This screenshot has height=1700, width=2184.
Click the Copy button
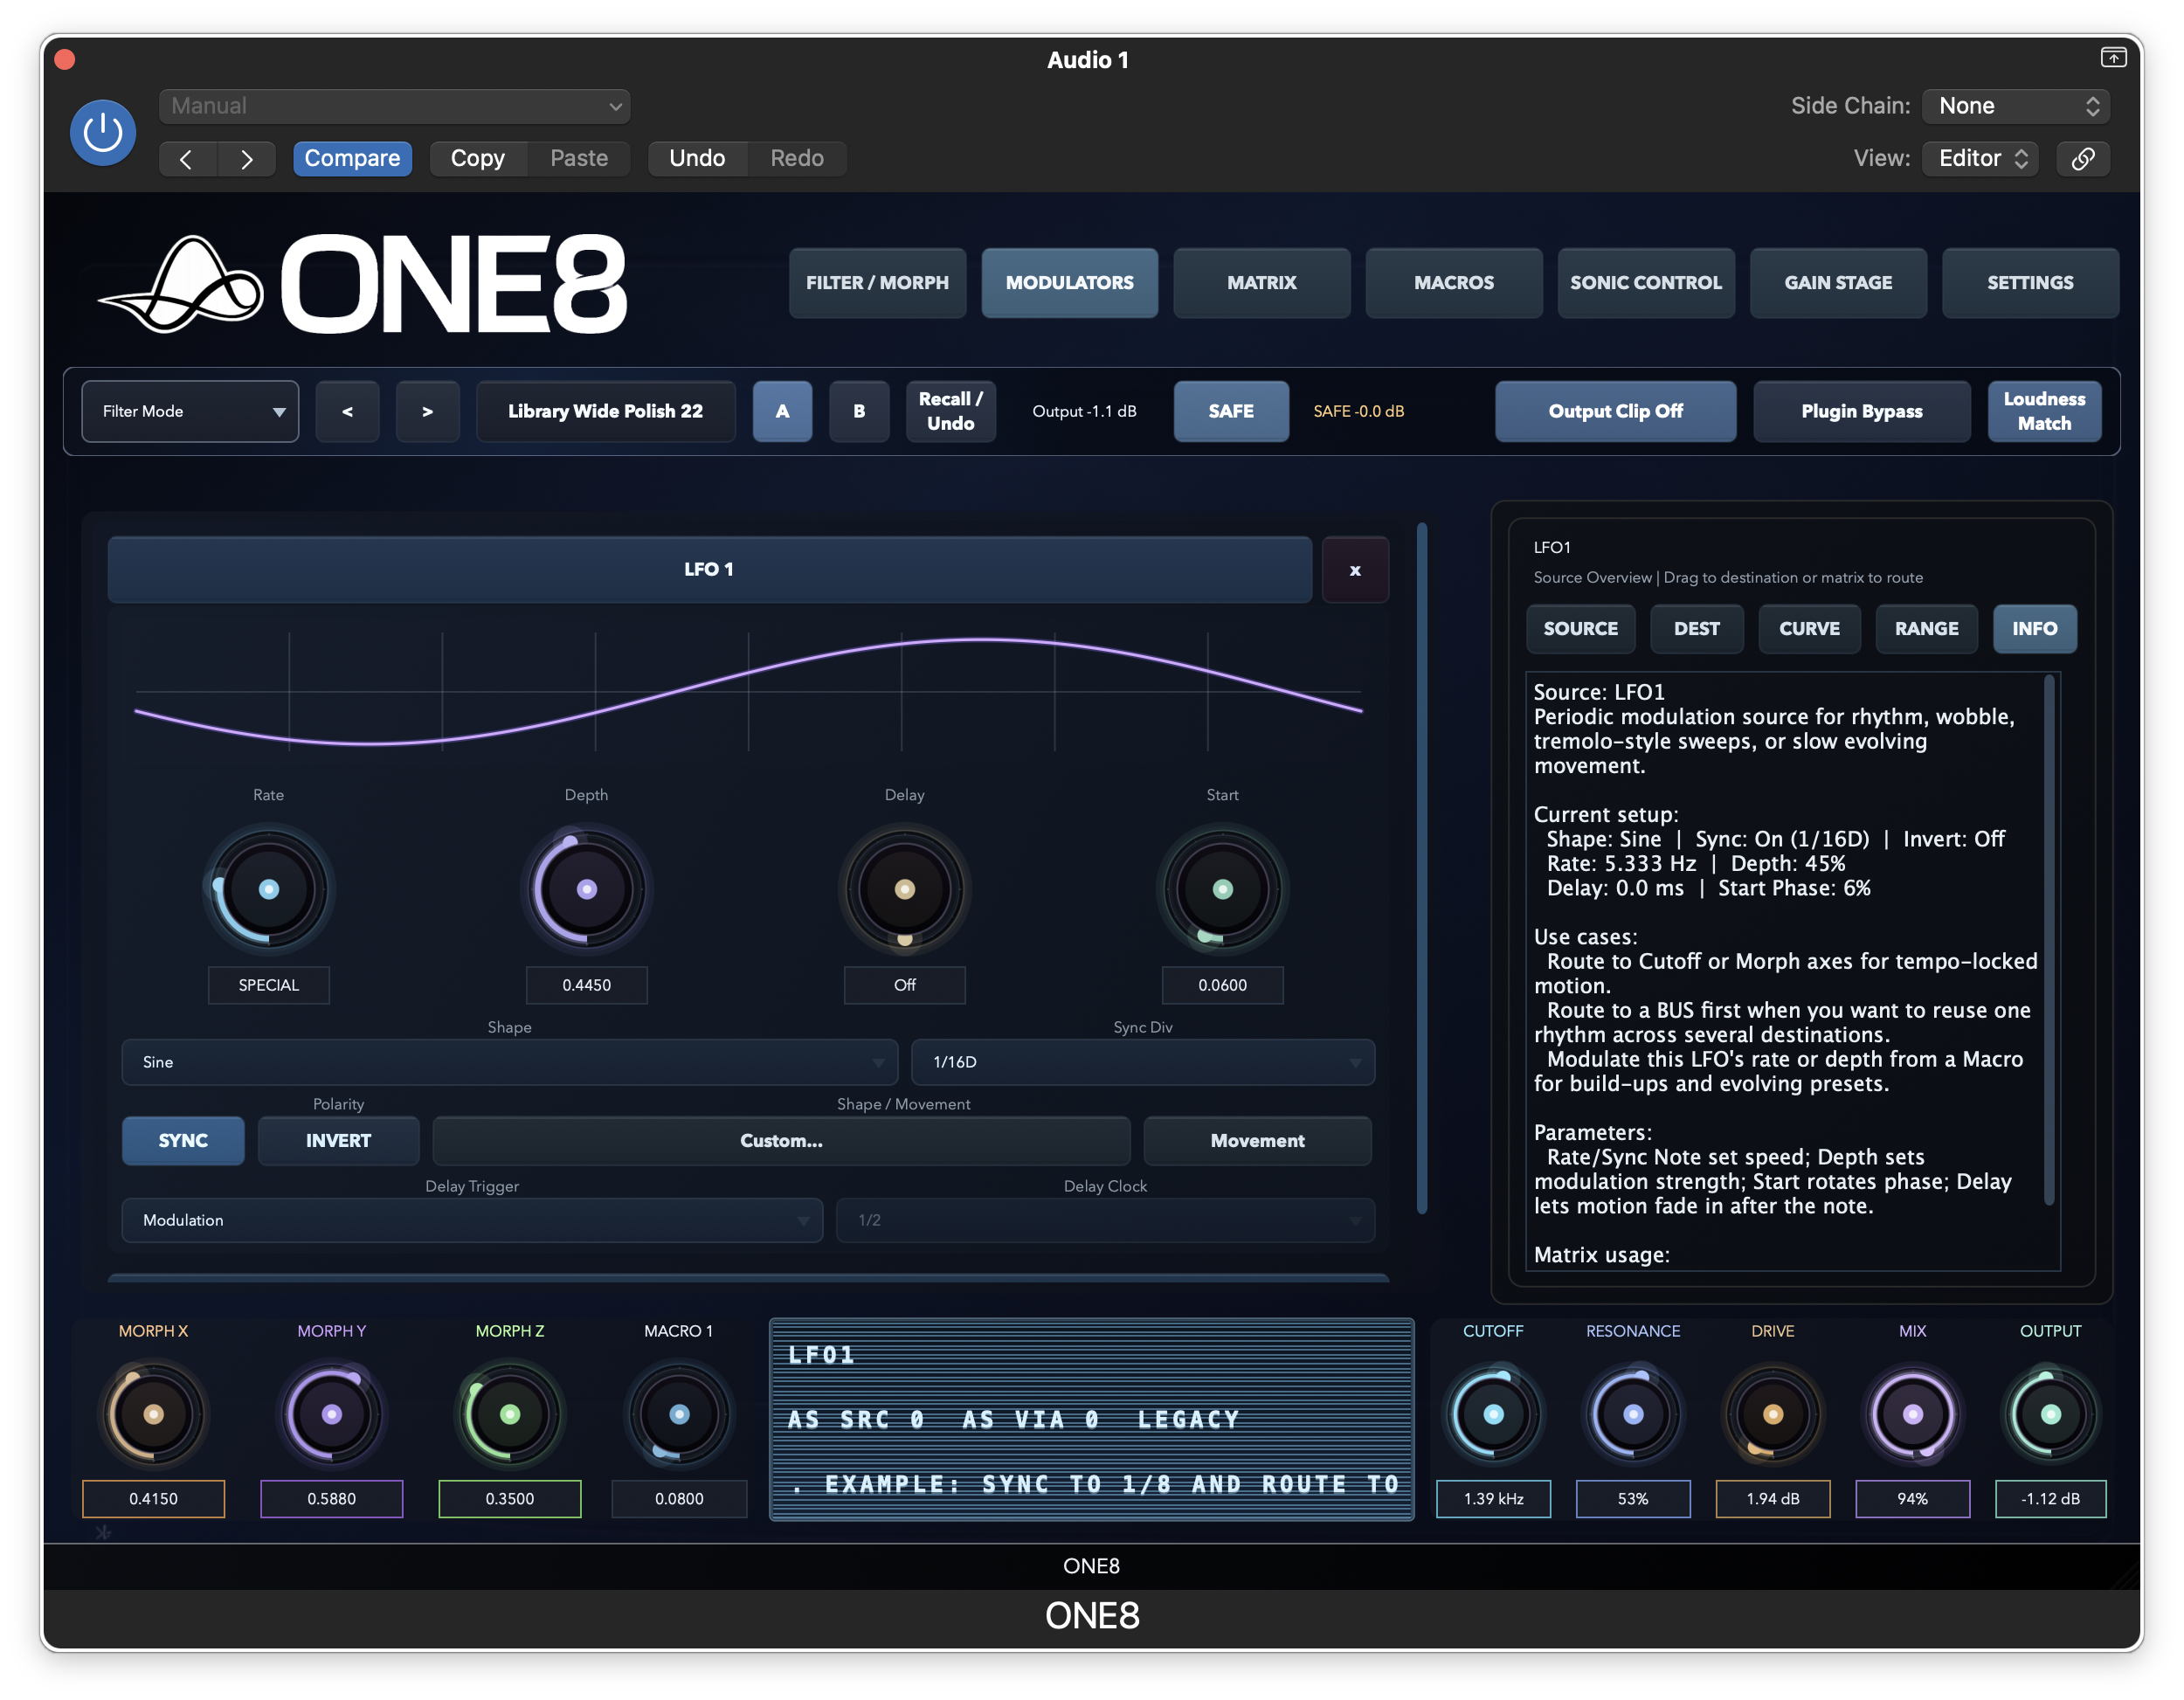pyautogui.click(x=478, y=158)
